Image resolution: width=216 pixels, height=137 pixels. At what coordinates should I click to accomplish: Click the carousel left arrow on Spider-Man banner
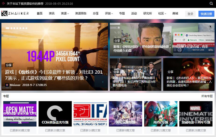point(103,82)
